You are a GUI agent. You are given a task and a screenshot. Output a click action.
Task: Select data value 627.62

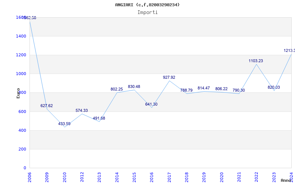(47, 106)
